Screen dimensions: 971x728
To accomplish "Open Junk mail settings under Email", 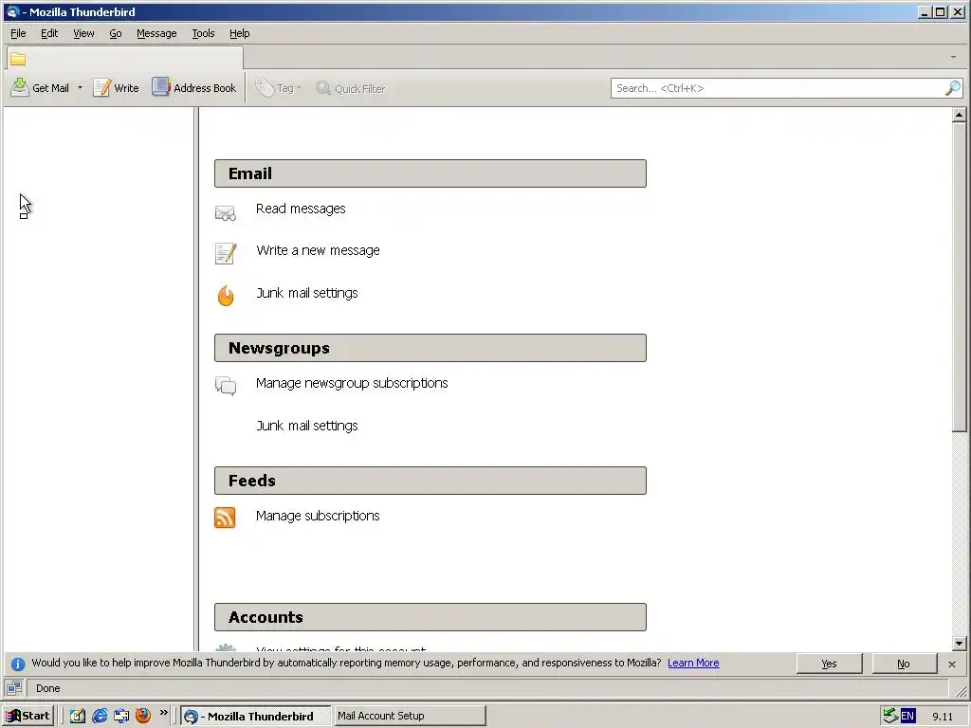I will [x=306, y=293].
